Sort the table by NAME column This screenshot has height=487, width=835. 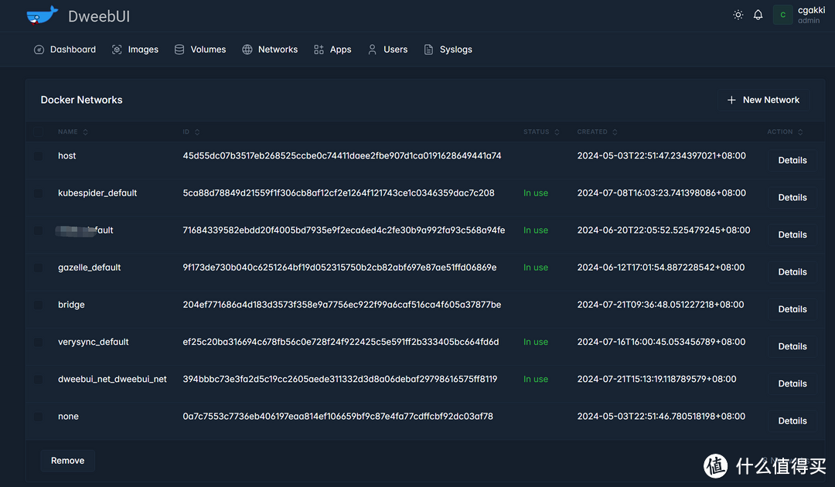click(x=73, y=131)
